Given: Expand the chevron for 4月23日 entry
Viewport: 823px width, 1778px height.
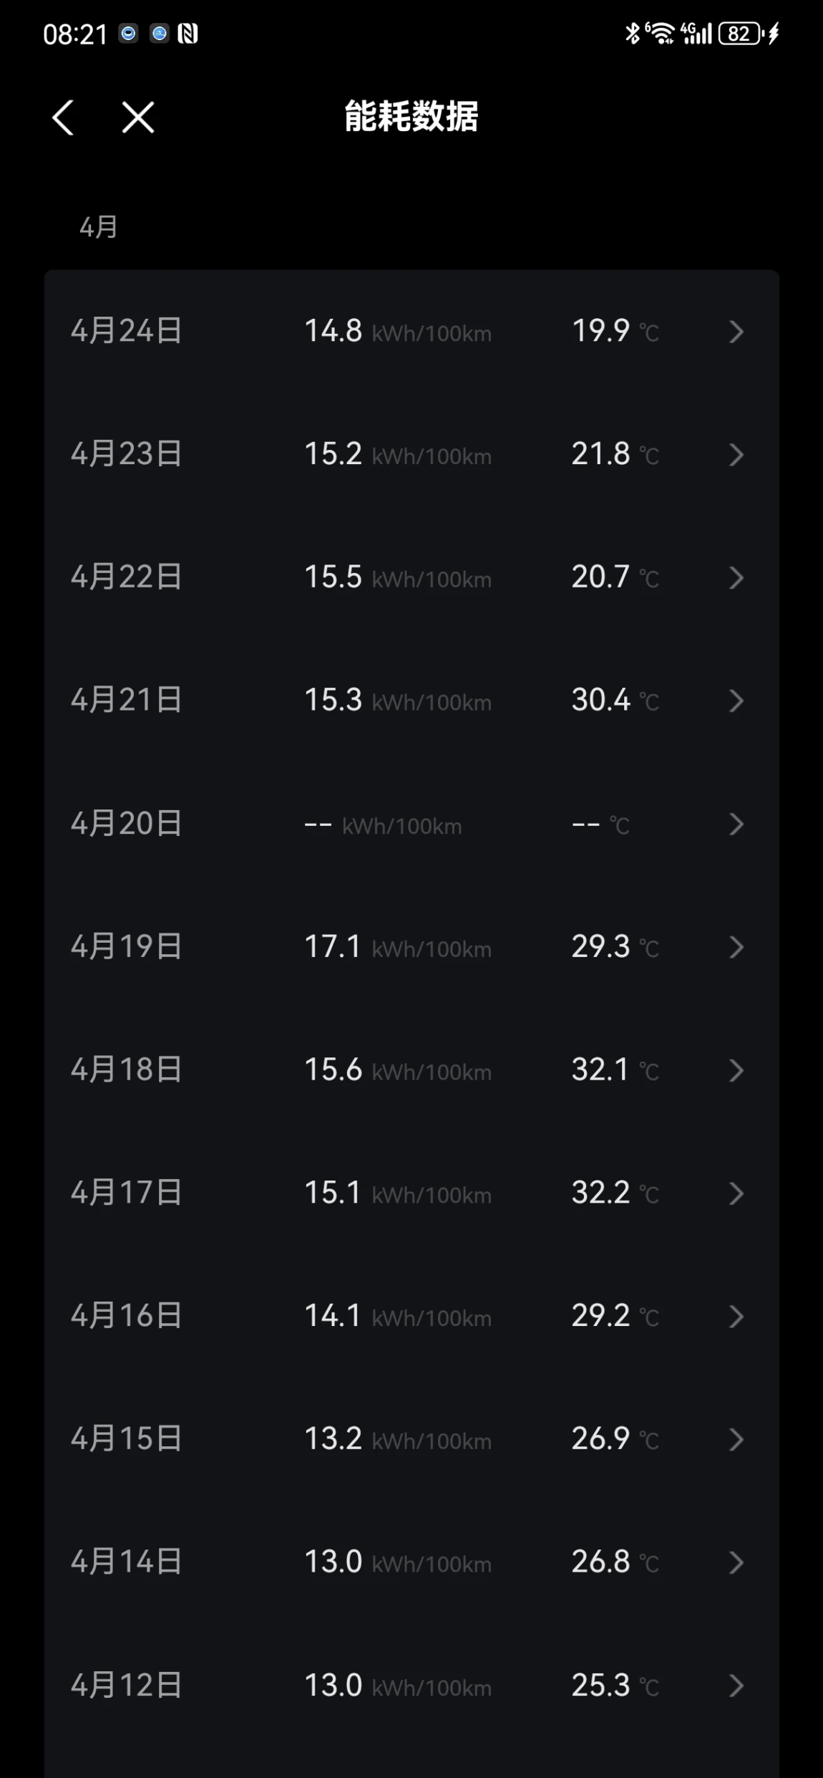Looking at the screenshot, I should [x=736, y=455].
